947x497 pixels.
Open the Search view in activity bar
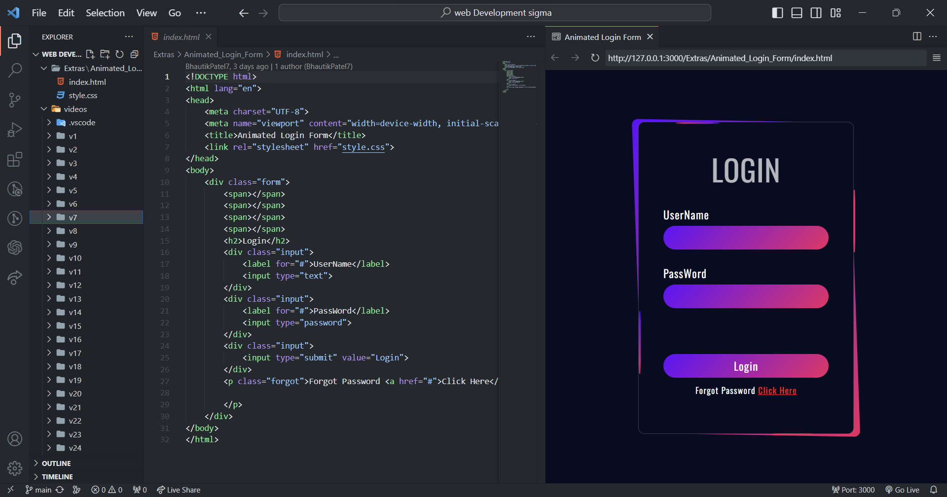coord(15,70)
